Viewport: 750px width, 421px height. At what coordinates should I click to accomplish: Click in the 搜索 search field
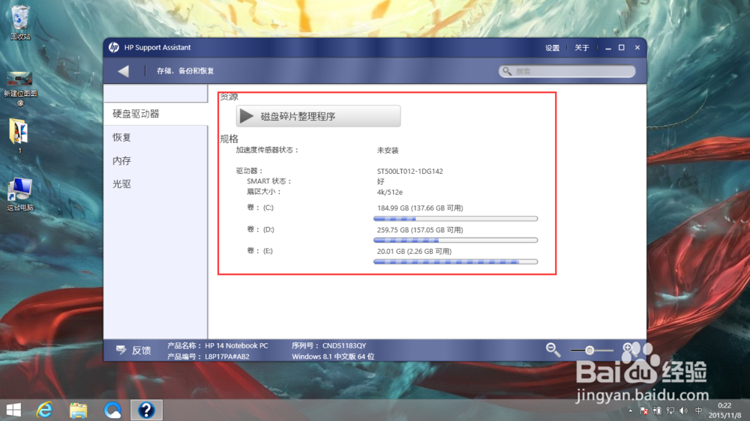(x=567, y=71)
